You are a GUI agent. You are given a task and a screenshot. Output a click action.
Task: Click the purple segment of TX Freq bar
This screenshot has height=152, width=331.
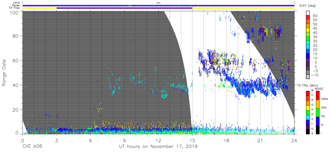coord(124,8)
